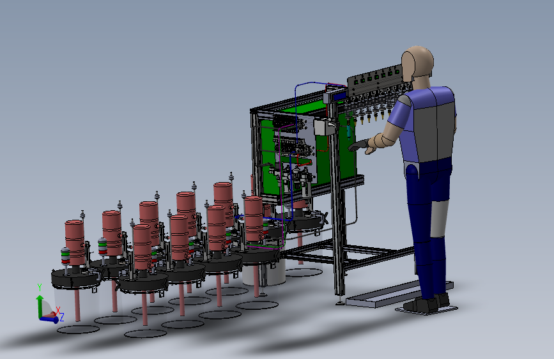Click the "Z" label on the orientation triad
Viewport: 554px width, 359px height.
[x=62, y=317]
